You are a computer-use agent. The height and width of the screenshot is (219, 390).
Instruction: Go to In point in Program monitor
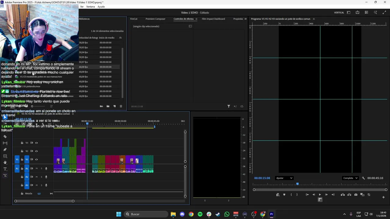pos(307,195)
